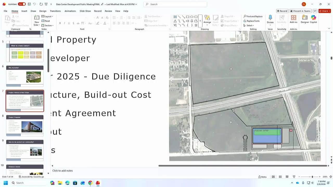The image size is (333, 187).
Task: Adjust the zoom slider handle
Action: 312,177
